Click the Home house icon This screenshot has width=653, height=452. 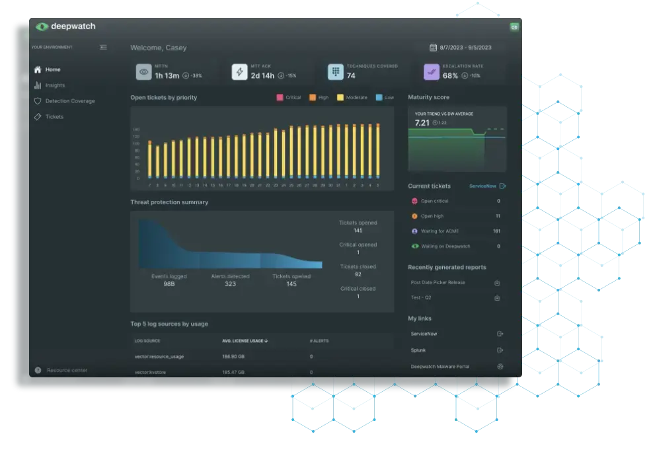(38, 69)
